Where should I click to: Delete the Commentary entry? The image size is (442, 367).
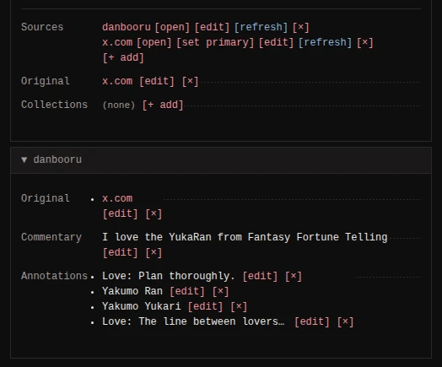point(154,252)
